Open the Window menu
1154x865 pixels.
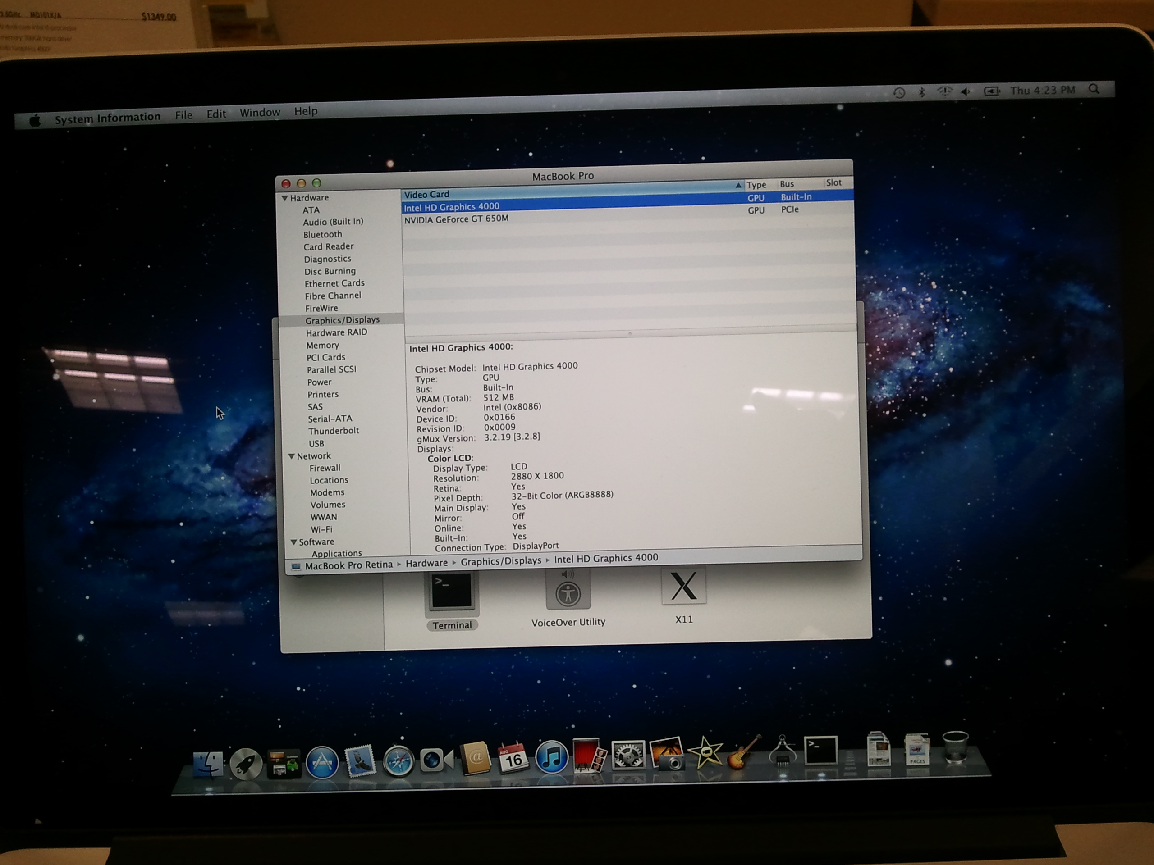pos(260,113)
